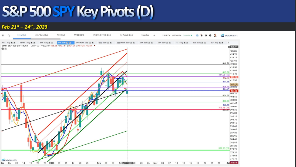Open the alerts bell notifications

pyautogui.click(x=202, y=35)
